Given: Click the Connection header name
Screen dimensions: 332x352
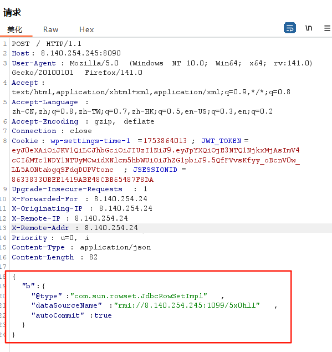Looking at the screenshot, I should point(34,131).
